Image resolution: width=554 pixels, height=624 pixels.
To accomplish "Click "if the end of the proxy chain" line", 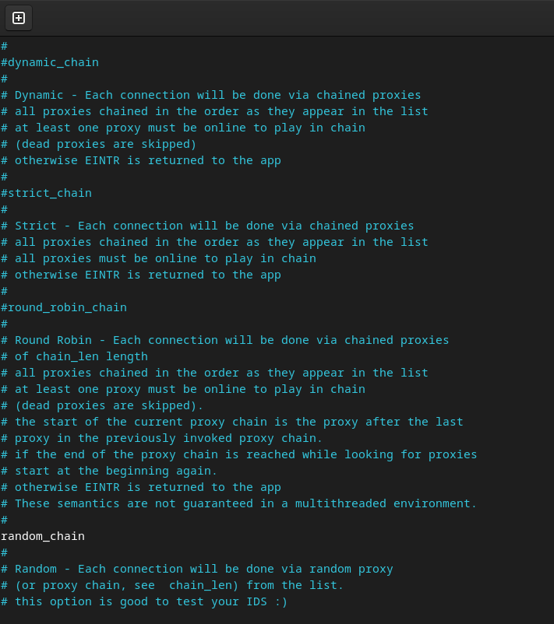I will point(238,454).
